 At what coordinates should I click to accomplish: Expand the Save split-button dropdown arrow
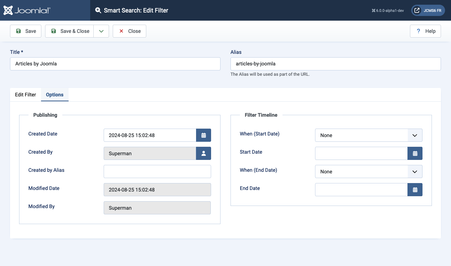click(x=101, y=31)
